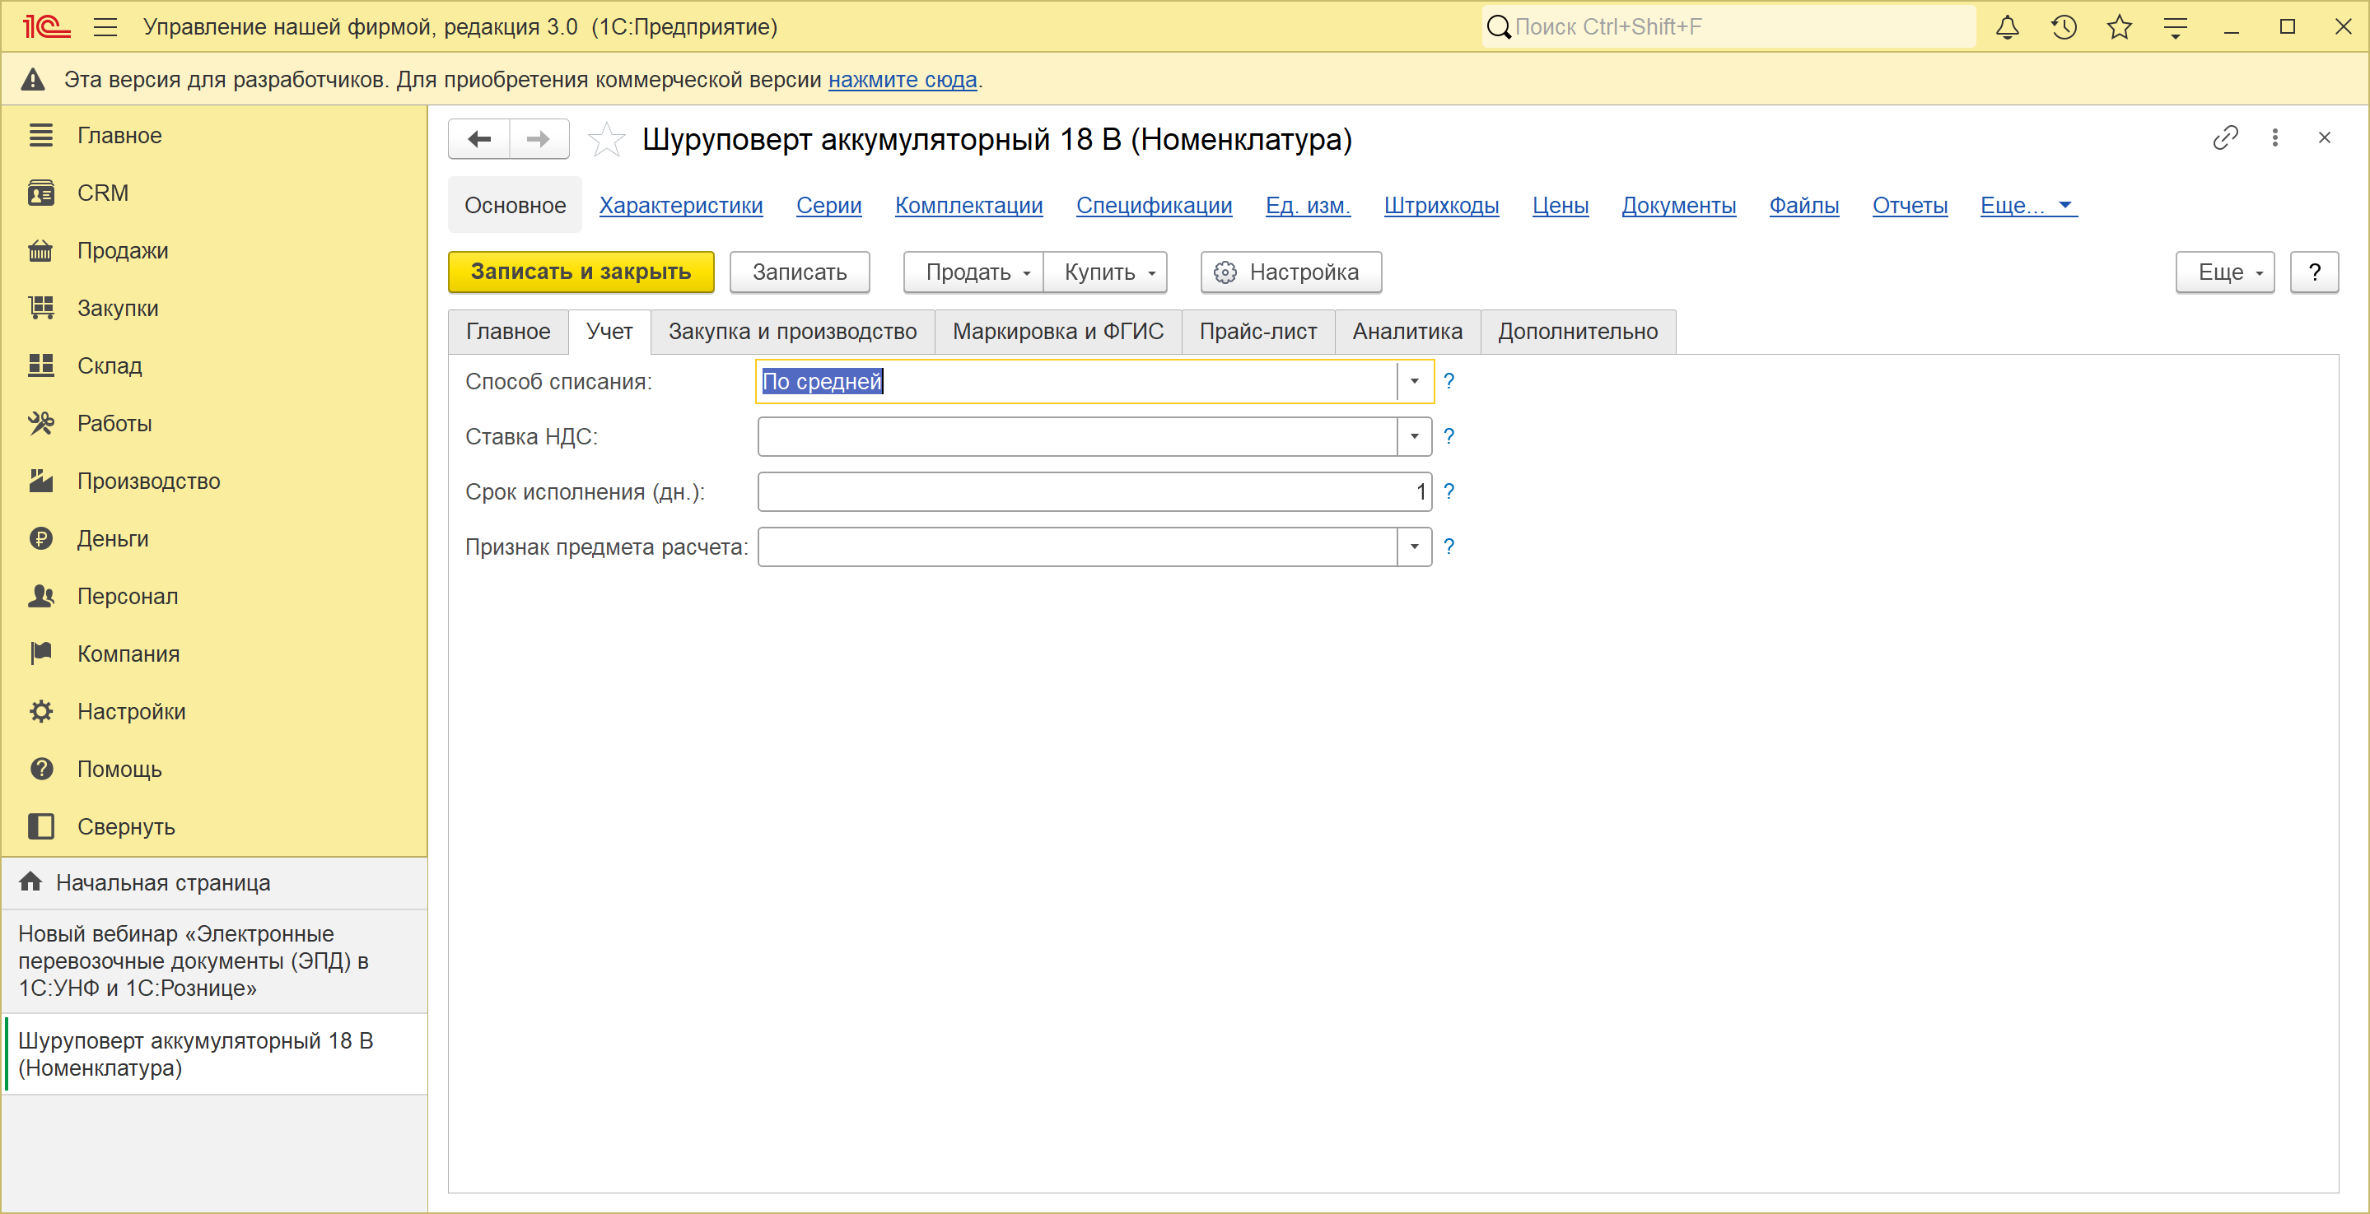Open the Характеристики link
The image size is (2370, 1214).
681,206
